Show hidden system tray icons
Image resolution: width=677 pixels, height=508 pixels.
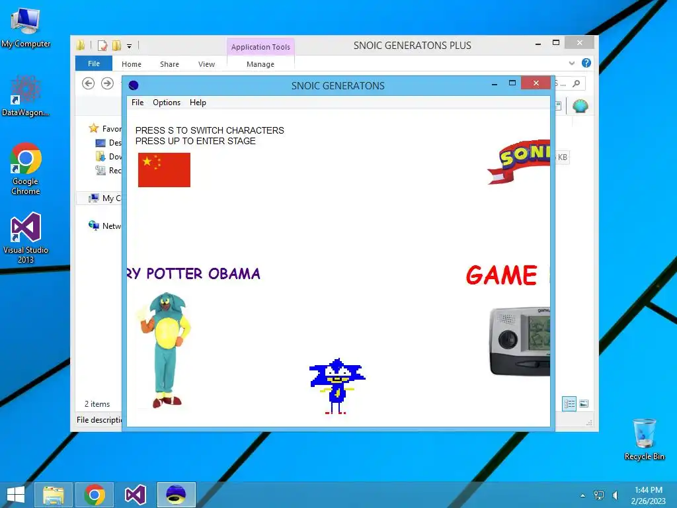tap(583, 495)
